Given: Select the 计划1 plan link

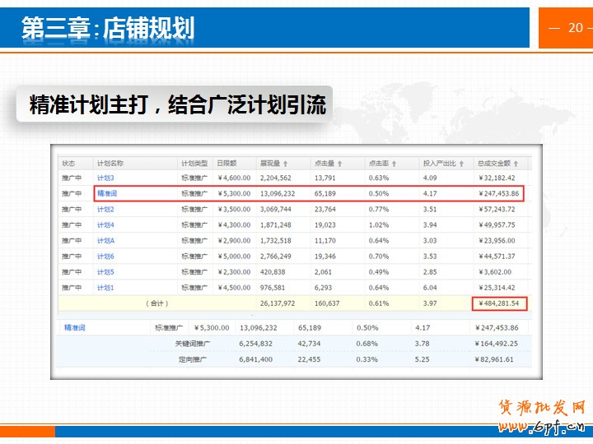Looking at the screenshot, I should [x=105, y=288].
